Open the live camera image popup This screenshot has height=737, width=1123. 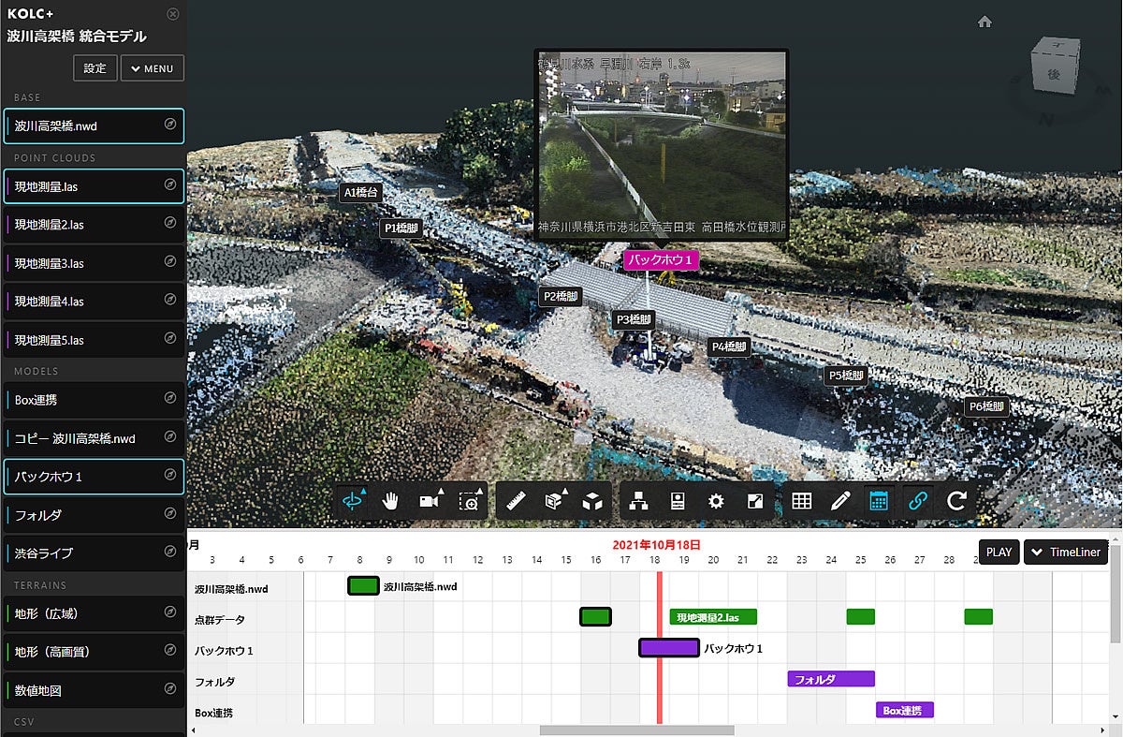[x=662, y=145]
